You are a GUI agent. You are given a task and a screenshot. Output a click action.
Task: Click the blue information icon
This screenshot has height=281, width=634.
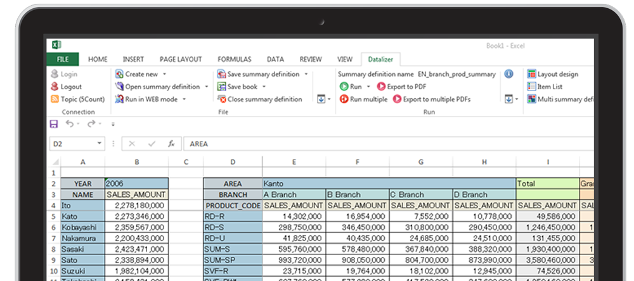click(x=508, y=74)
